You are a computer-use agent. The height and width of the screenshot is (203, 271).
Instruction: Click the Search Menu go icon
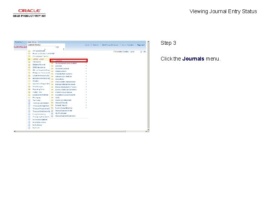click(x=58, y=47)
